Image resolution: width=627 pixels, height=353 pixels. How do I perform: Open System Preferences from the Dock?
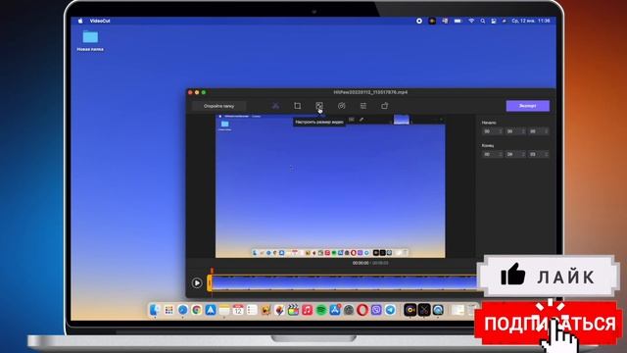(349, 310)
